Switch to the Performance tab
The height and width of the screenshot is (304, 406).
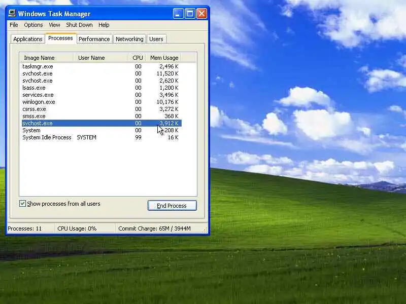94,39
